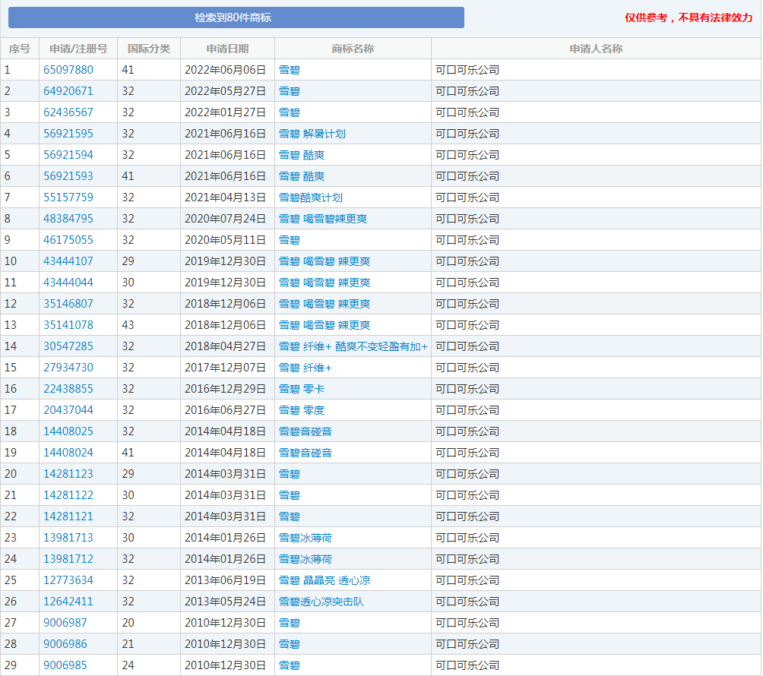
Task: Open registration number 30547285 link
Action: point(68,346)
